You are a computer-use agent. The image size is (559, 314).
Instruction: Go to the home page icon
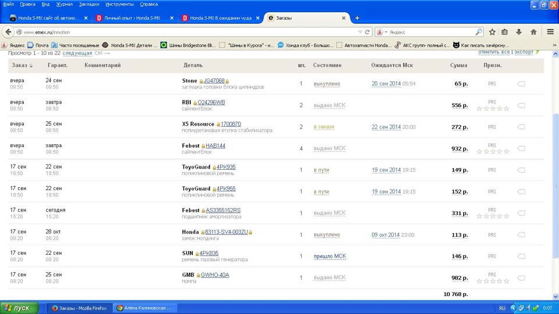pos(534,32)
